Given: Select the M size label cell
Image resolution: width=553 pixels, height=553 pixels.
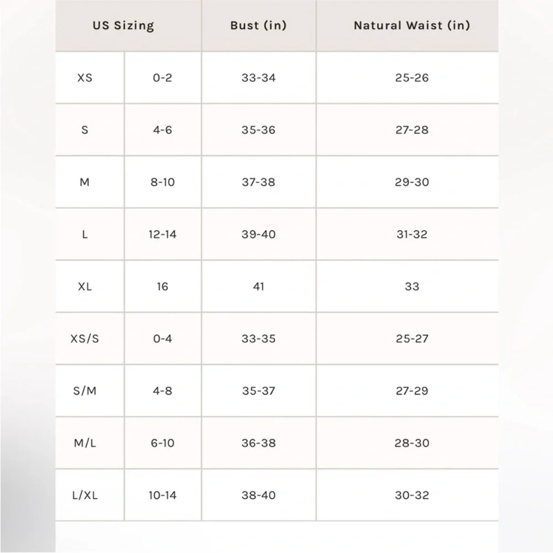Looking at the screenshot, I should point(85,182).
